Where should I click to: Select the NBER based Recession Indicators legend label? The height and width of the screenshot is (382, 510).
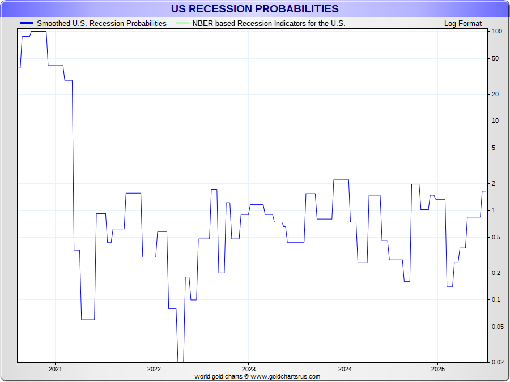point(269,24)
